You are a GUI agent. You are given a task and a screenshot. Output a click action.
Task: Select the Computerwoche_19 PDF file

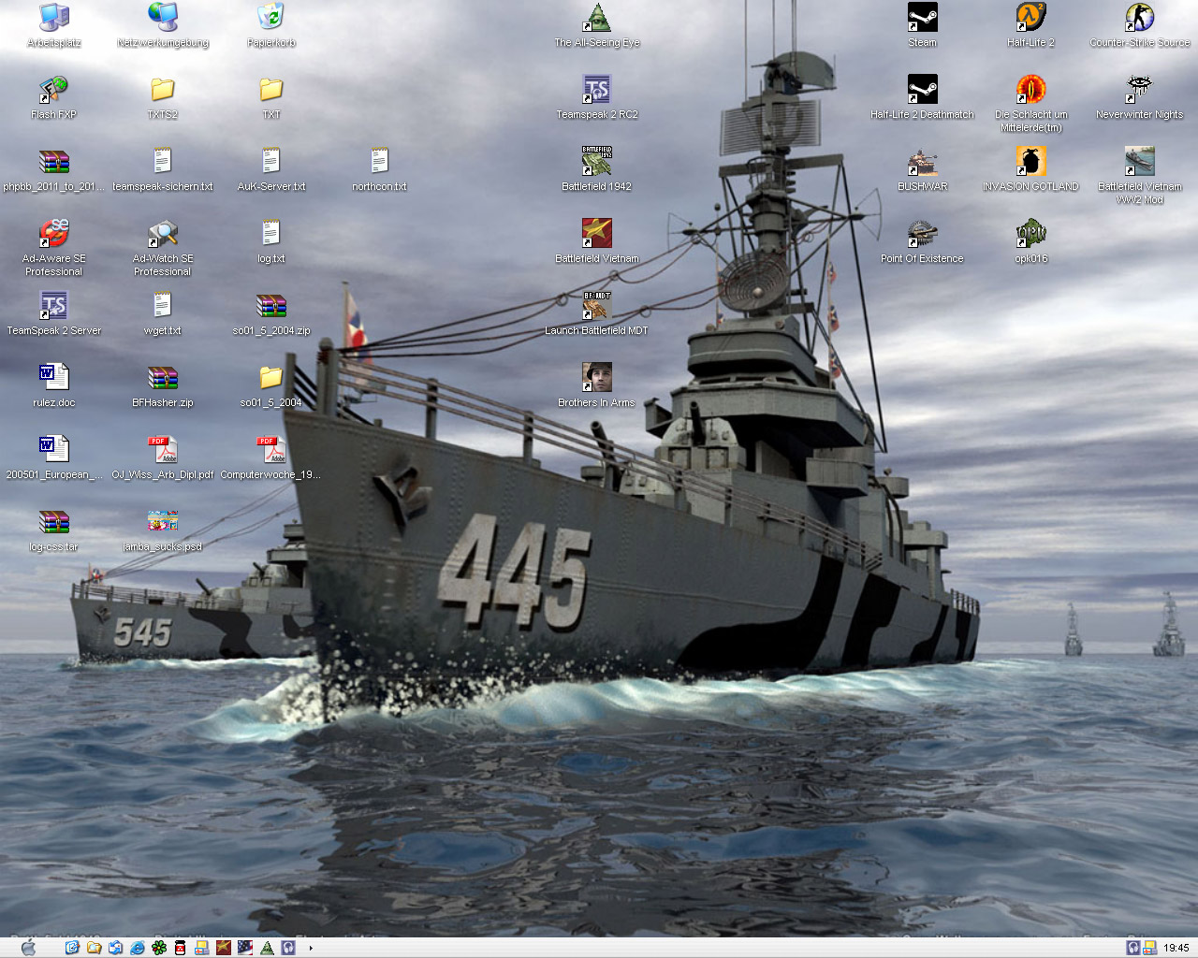[x=271, y=457]
